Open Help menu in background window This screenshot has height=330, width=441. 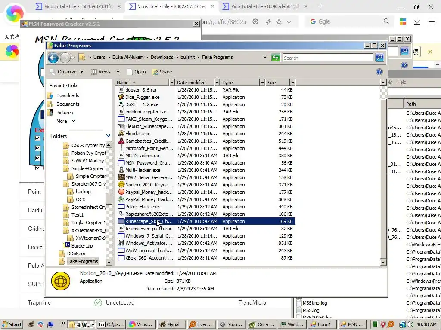(x=401, y=82)
